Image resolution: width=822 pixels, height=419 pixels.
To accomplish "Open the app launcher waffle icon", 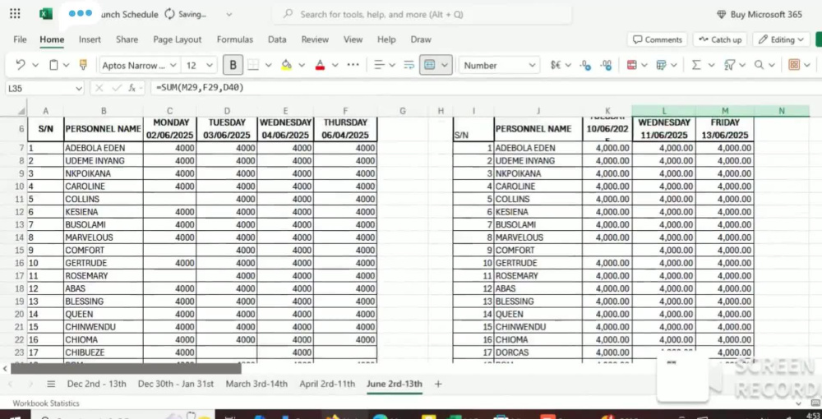I will 15,14.
